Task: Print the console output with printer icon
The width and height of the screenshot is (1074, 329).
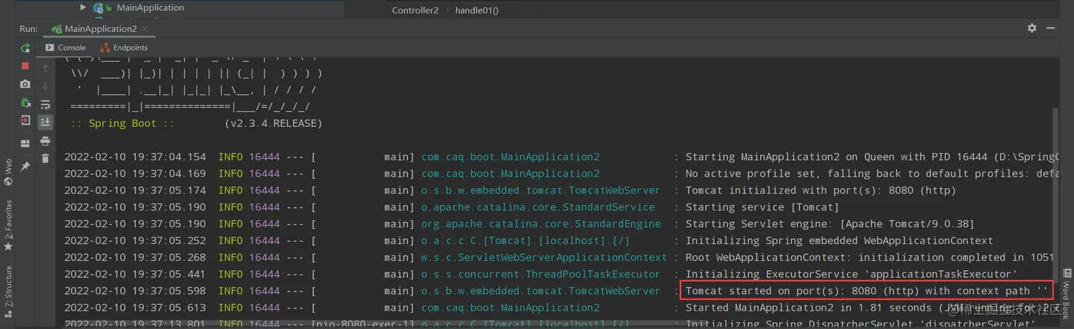Action: (x=45, y=141)
